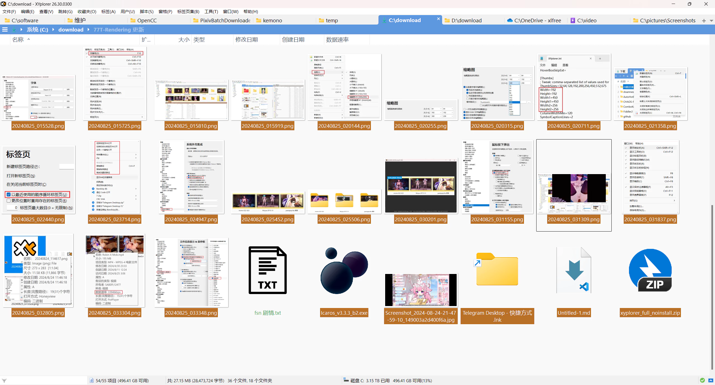Image resolution: width=715 pixels, height=385 pixels.
Task: Click file name 20240825_033348.png
Action: coord(191,313)
